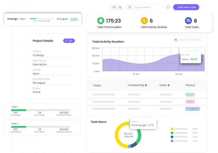The width and height of the screenshot is (218, 153).
Task: Open the date range picker field
Action: (x=189, y=40)
